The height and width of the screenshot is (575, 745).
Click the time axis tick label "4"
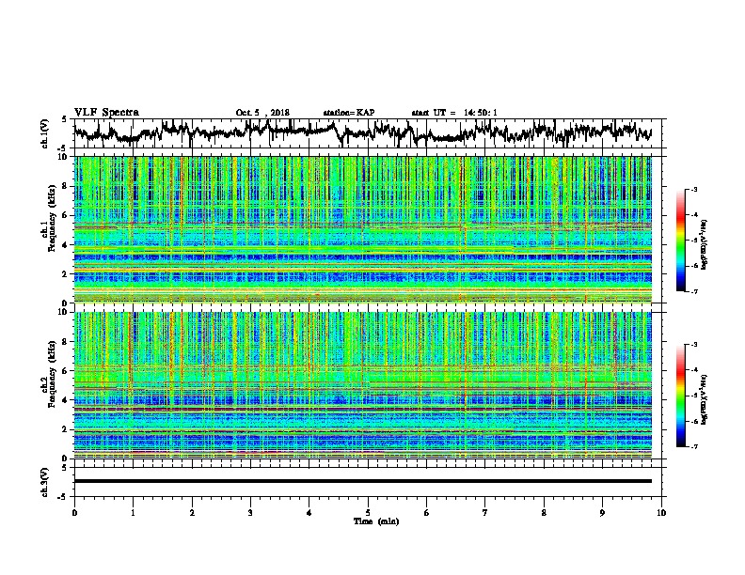tap(309, 513)
